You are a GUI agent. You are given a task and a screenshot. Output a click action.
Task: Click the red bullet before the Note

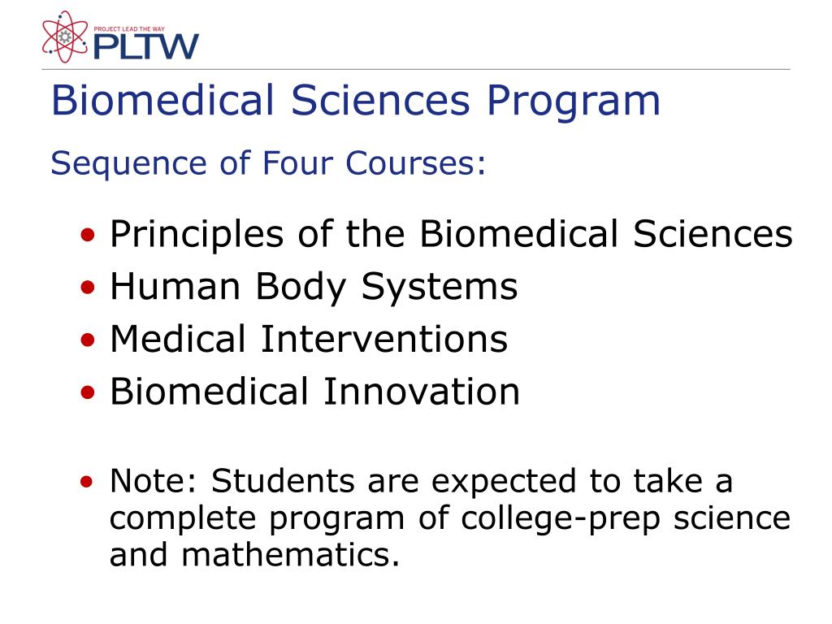(x=86, y=481)
